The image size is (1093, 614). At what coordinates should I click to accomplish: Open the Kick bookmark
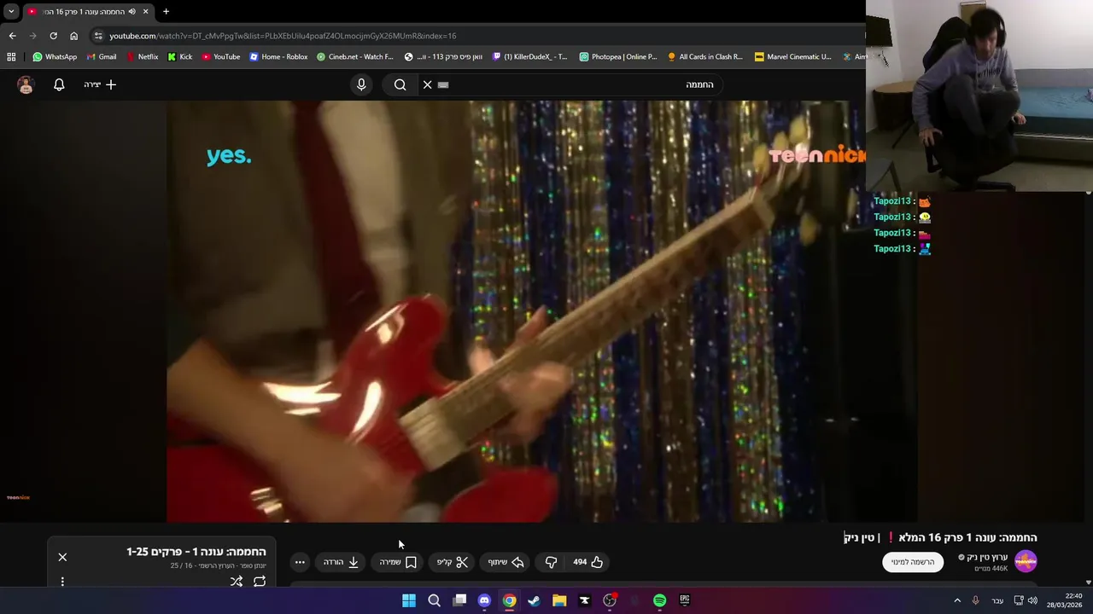tap(180, 57)
